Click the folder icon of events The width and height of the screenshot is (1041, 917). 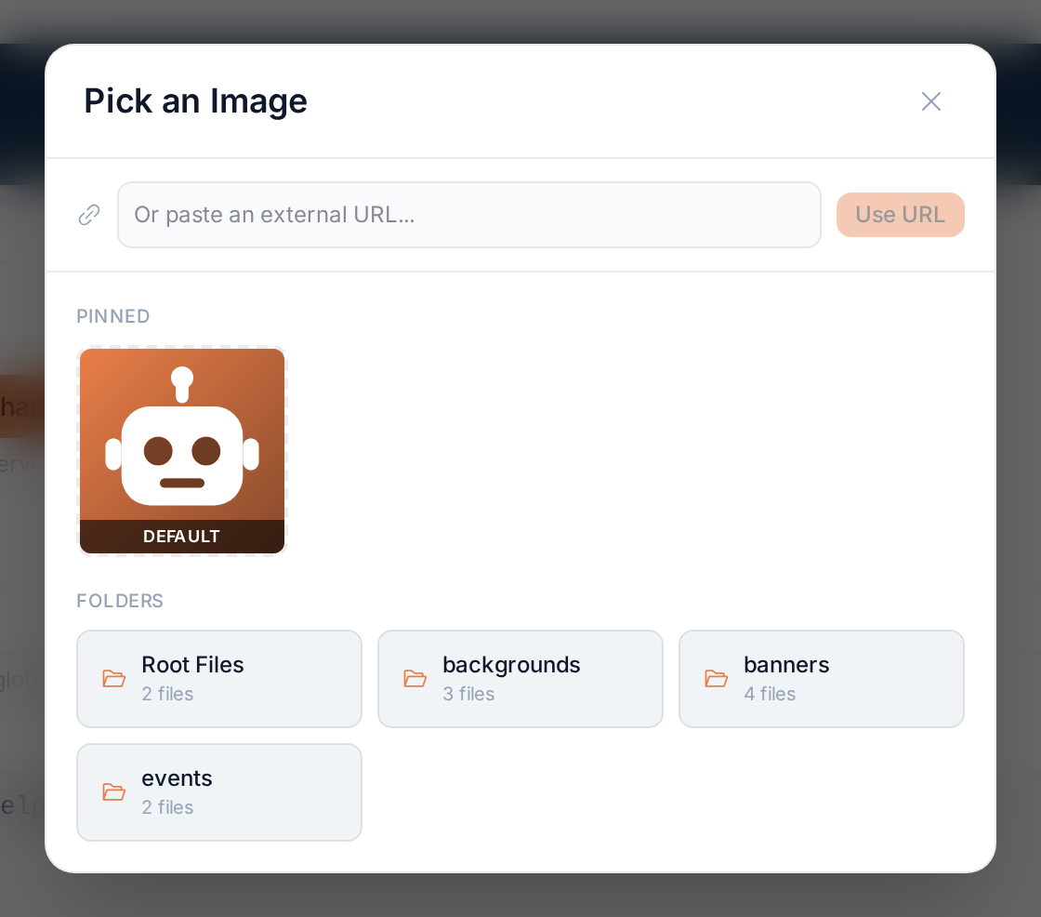click(x=113, y=792)
